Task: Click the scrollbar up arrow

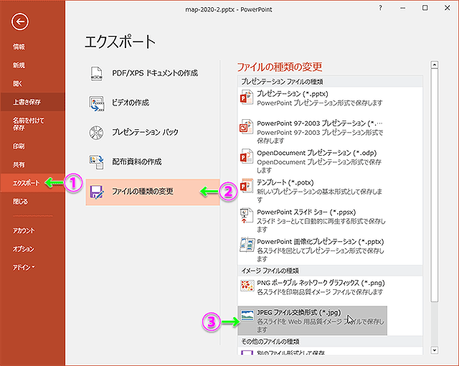Action: point(435,65)
